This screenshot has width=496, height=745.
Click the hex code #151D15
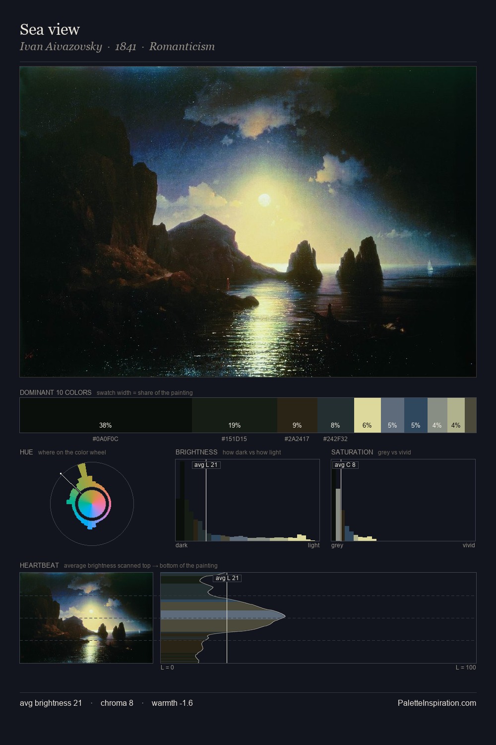tap(234, 439)
